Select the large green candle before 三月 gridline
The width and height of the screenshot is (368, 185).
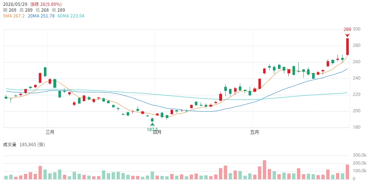pyautogui.click(x=45, y=72)
